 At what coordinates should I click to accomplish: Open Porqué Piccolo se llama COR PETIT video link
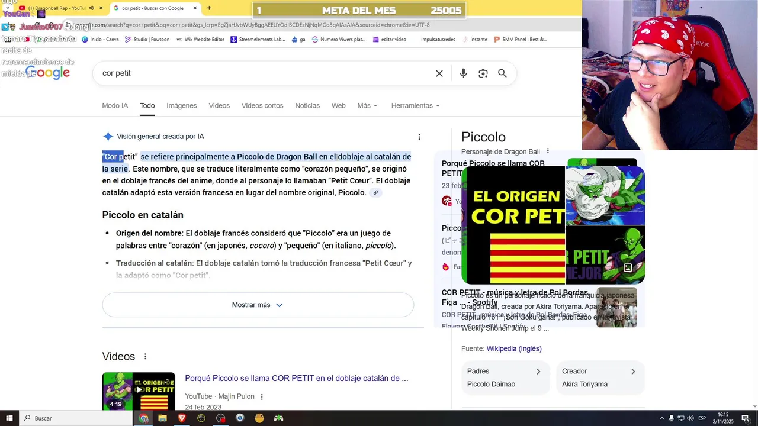(x=296, y=379)
